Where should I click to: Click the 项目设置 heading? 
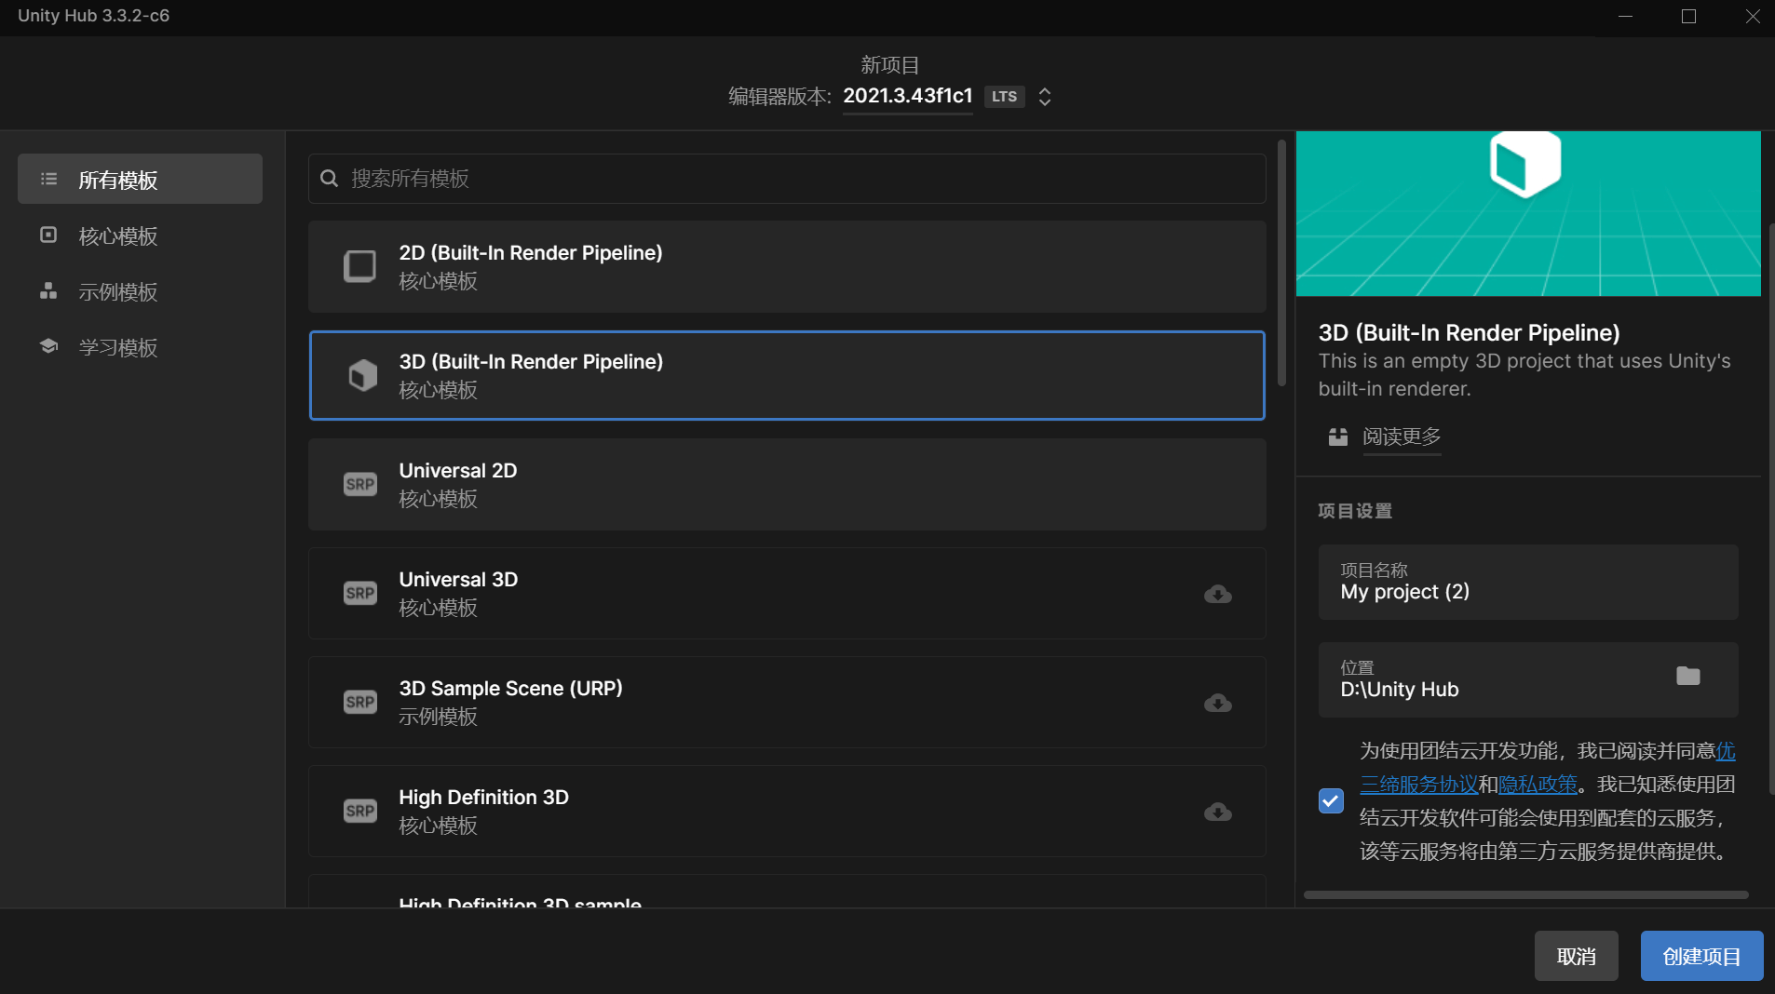1355,511
